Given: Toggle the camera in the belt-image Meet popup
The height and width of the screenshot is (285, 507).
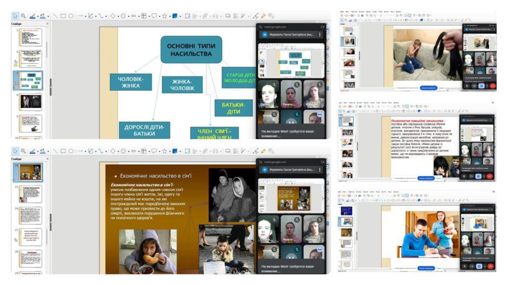Looking at the screenshot, I should tap(474, 86).
